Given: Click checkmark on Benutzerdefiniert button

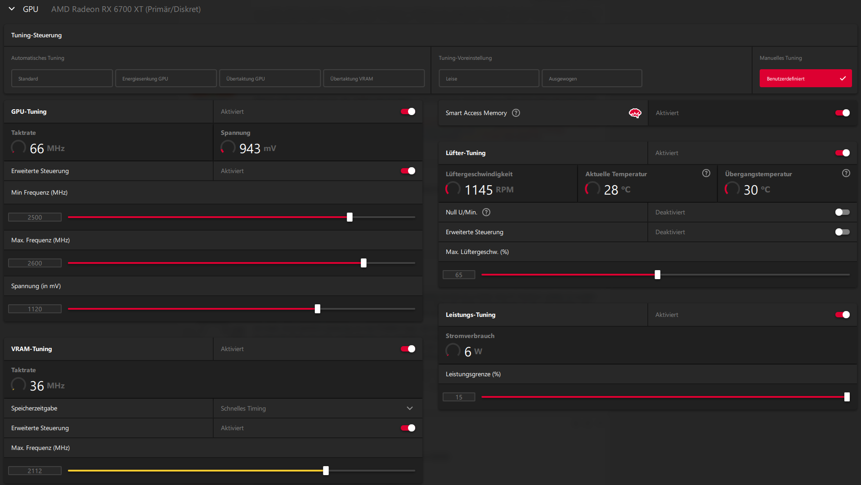Looking at the screenshot, I should (x=843, y=79).
